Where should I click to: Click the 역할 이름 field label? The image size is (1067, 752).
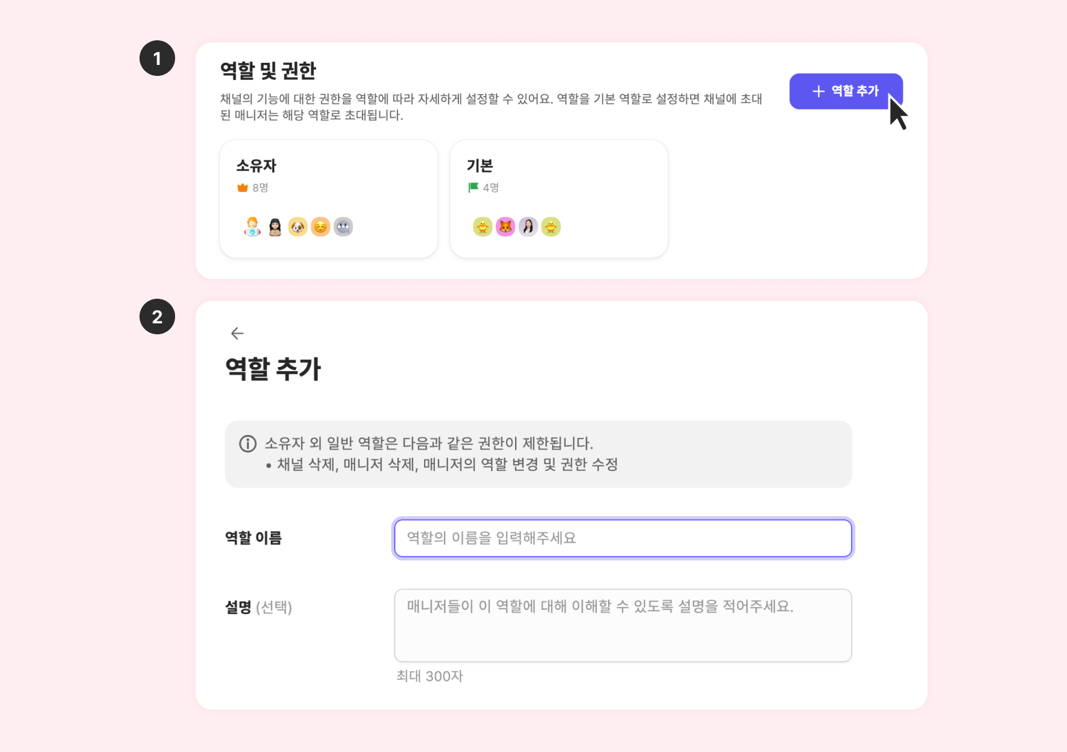click(253, 538)
